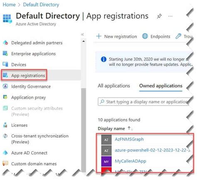Open Cross-tenant synchronization (Preview)
Viewport: 197px width, 180px height.
[x=40, y=139]
